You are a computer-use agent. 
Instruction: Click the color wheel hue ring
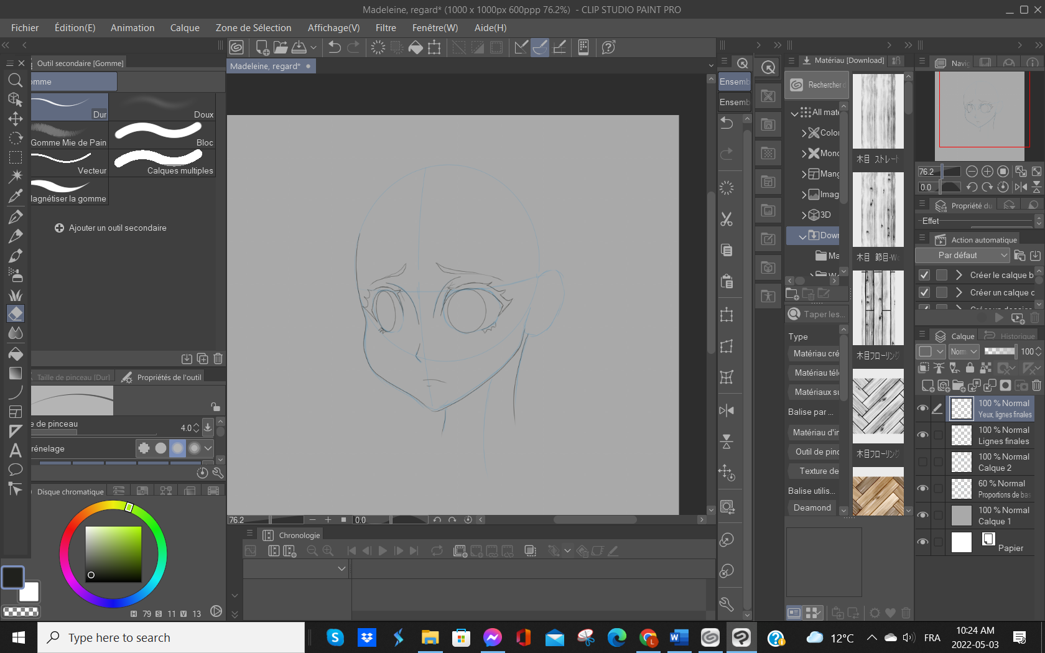[x=65, y=553]
